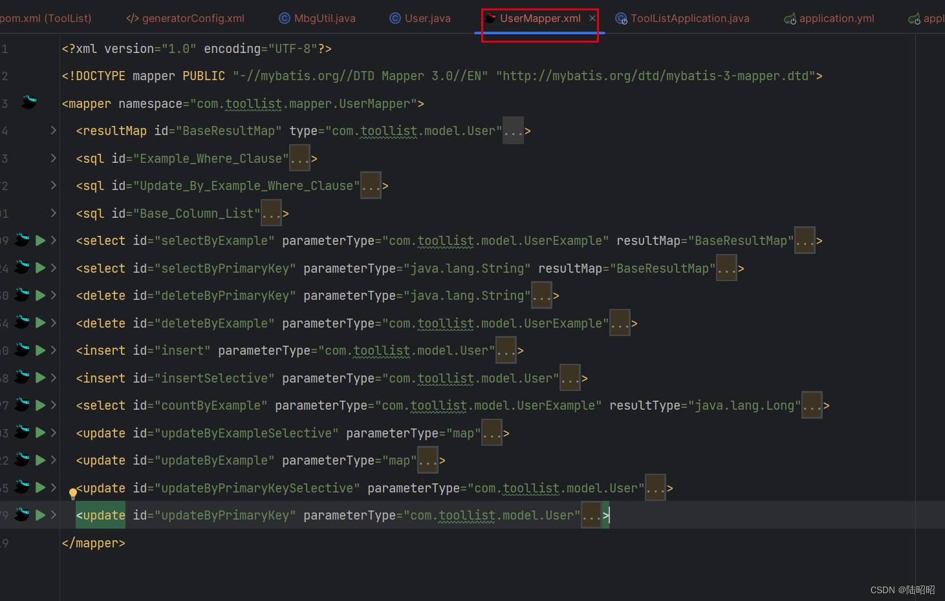
Task: Click MyBatis bird icon for selectByExample
Action: pos(23,240)
